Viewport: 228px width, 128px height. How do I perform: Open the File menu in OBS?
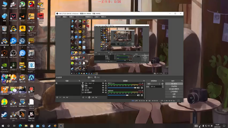tap(58, 17)
